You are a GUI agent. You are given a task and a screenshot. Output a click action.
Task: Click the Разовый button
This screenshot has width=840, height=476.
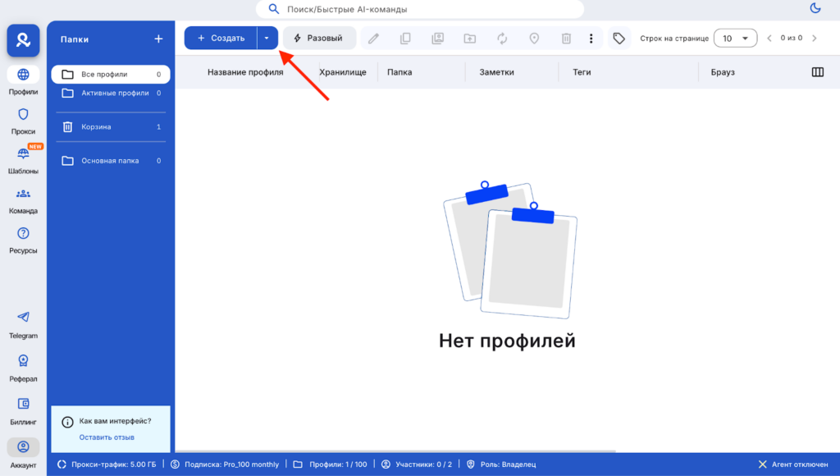pos(319,38)
